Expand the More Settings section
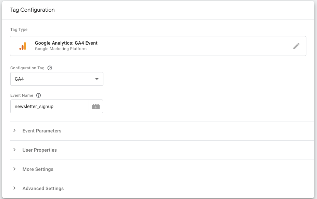 click(38, 169)
